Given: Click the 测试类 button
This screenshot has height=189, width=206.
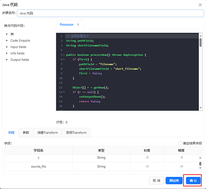Looking at the screenshot, I should coord(174,181).
